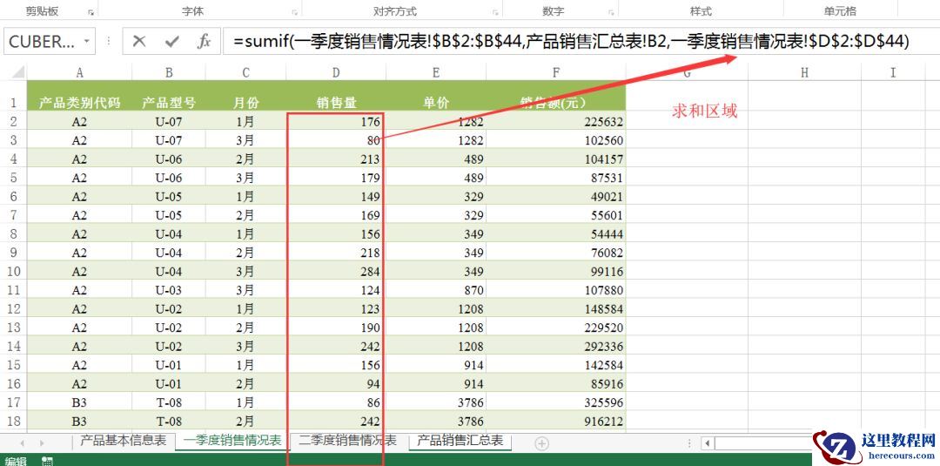The width and height of the screenshot is (940, 466).
Task: Add a new sheet with the plus button
Action: [x=541, y=443]
